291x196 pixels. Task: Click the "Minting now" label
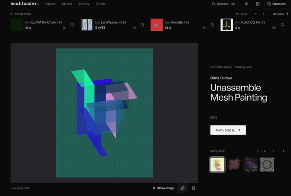tap(243, 67)
